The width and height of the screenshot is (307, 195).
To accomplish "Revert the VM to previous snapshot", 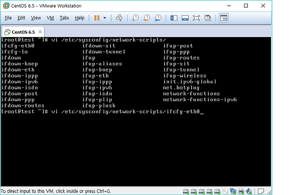I will point(147,18).
